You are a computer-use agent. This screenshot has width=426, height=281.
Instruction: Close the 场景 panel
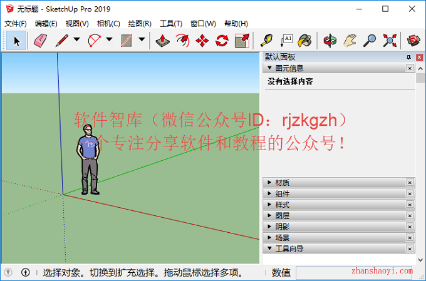410,238
